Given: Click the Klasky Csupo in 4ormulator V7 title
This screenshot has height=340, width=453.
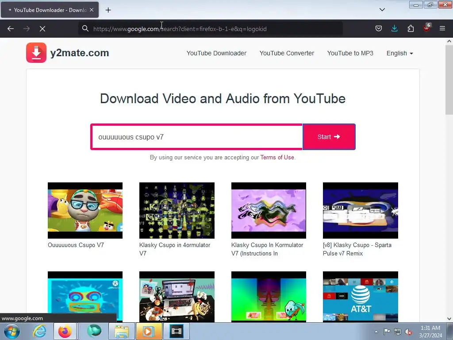Looking at the screenshot, I should click(x=175, y=249).
